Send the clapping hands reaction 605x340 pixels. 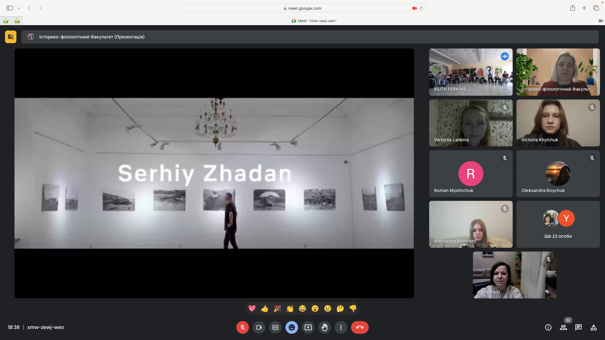pyautogui.click(x=290, y=309)
